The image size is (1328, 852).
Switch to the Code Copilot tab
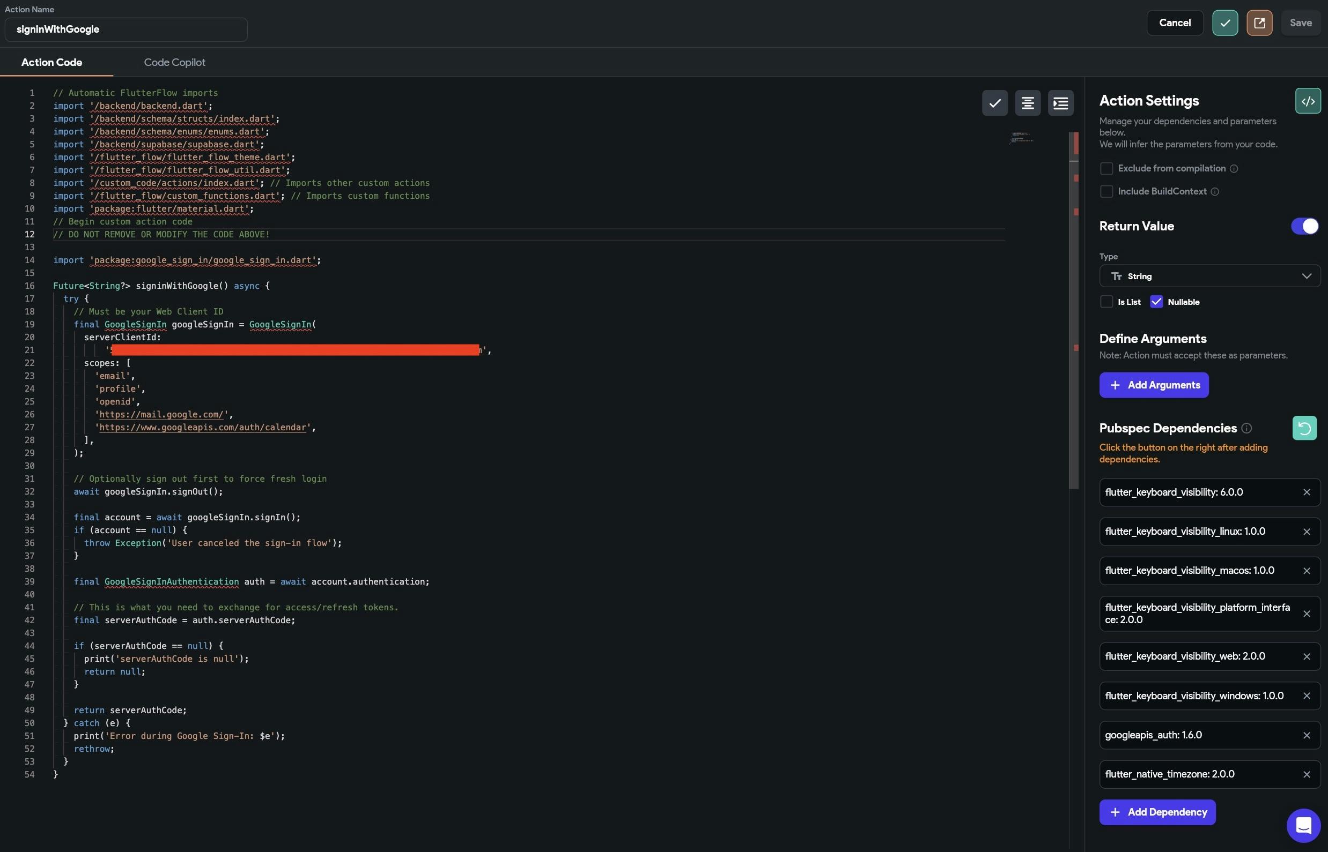[x=174, y=63]
